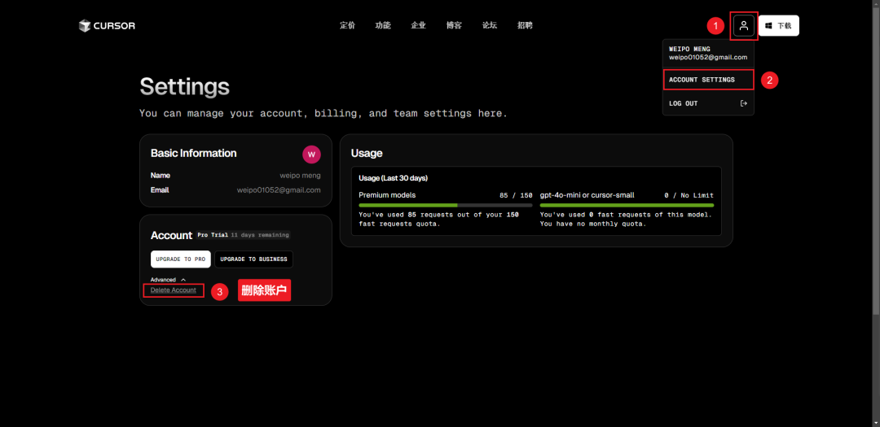Open the user profile icon menu
Viewport: 880px width, 427px height.
point(744,26)
